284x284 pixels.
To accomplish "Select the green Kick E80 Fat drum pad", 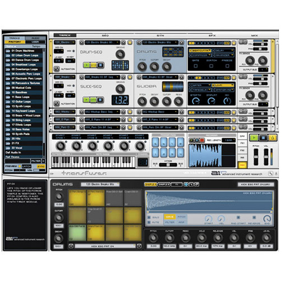I will click(x=77, y=233).
